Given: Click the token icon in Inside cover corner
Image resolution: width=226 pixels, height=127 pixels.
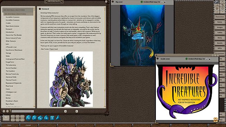Looking at the screenshot, I should tap(216, 120).
